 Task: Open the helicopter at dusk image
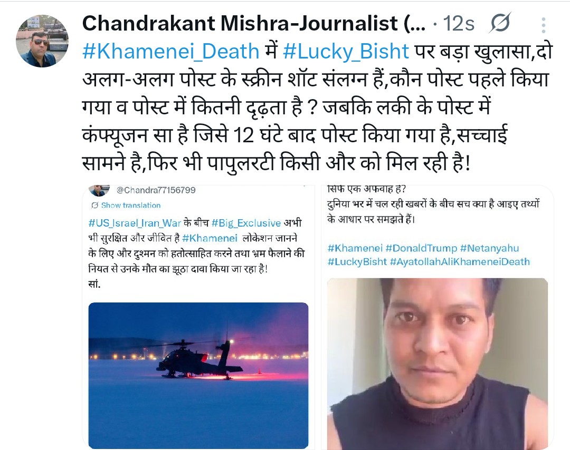tap(198, 375)
